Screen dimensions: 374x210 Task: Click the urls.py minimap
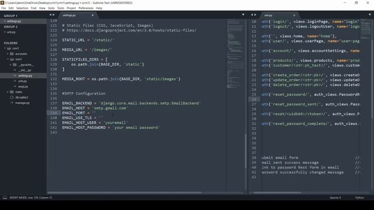pyautogui.click(x=366, y=29)
